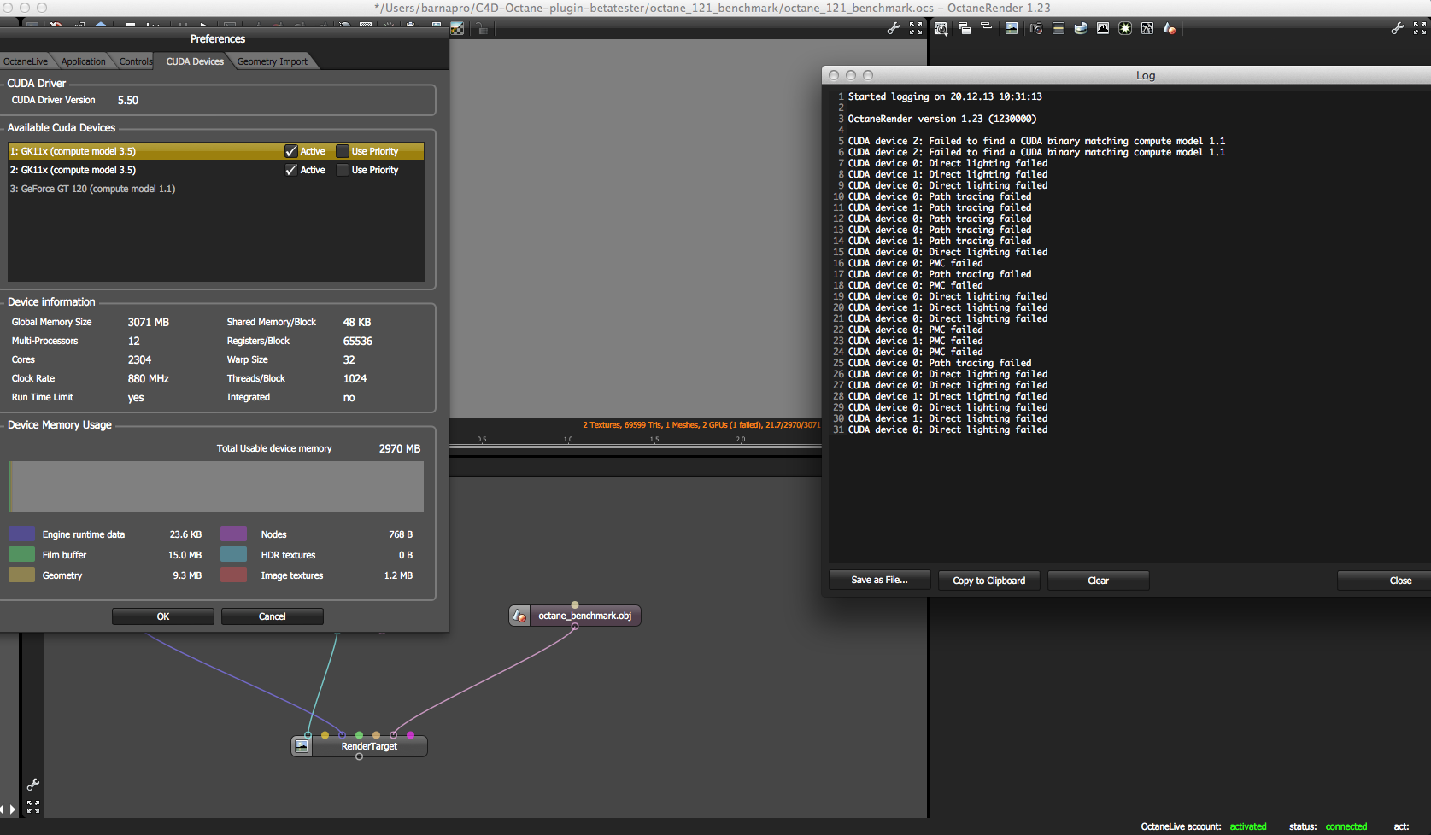Click the fullscreen arrows at the far right
1431x835 pixels.
[1420, 28]
